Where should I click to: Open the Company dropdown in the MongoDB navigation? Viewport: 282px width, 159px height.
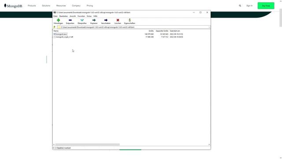pos(76,6)
